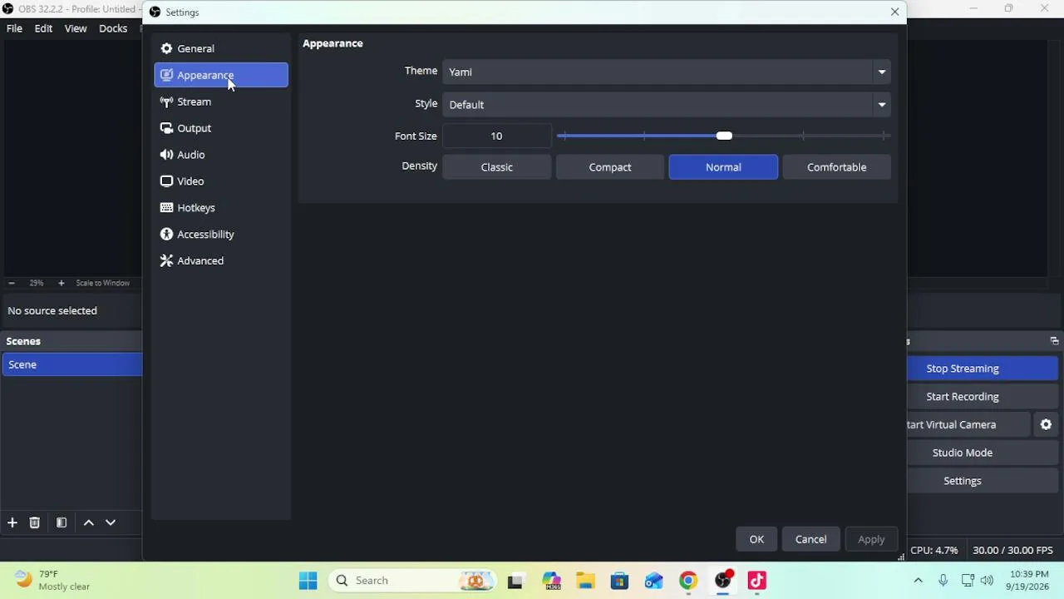Set density to Compact
Viewport: 1064px width, 599px height.
(x=610, y=167)
